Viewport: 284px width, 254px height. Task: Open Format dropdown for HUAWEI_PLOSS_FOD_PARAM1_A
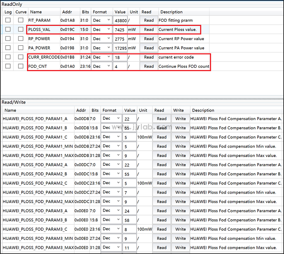pos(111,118)
